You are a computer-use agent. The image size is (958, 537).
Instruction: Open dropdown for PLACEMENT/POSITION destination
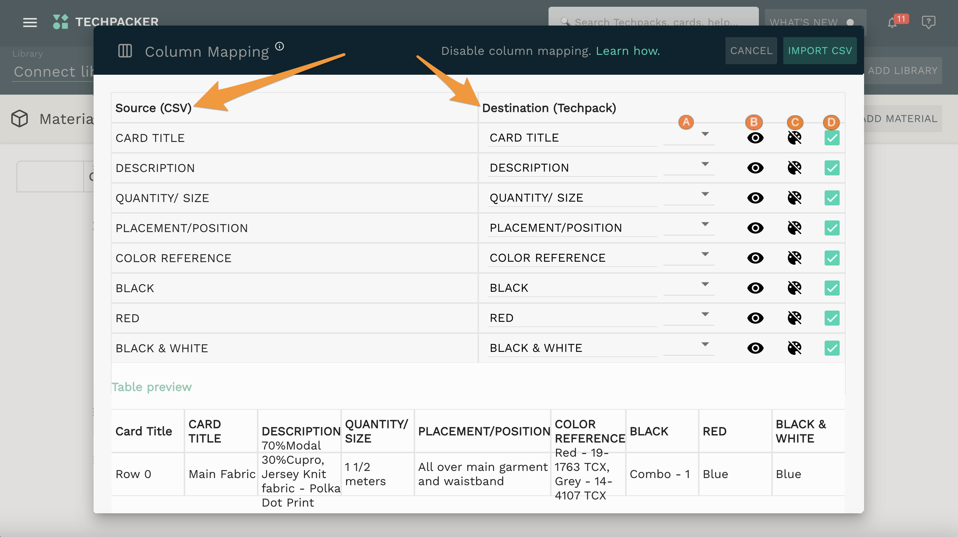[x=705, y=225]
